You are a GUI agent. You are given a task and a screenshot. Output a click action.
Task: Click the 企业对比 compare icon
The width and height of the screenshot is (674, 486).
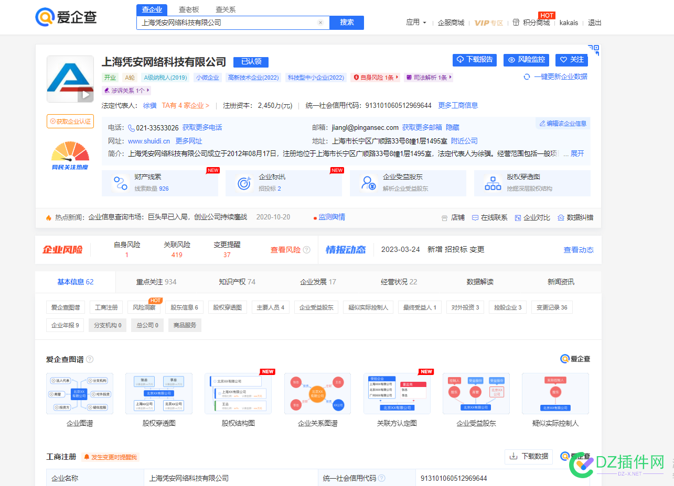(x=518, y=217)
